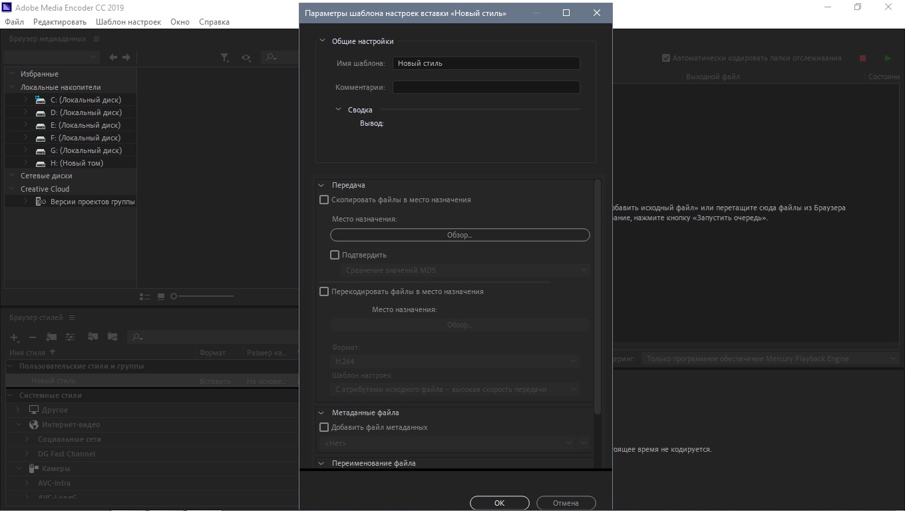
Task: Click the new preset group folder icon
Action: pos(51,337)
